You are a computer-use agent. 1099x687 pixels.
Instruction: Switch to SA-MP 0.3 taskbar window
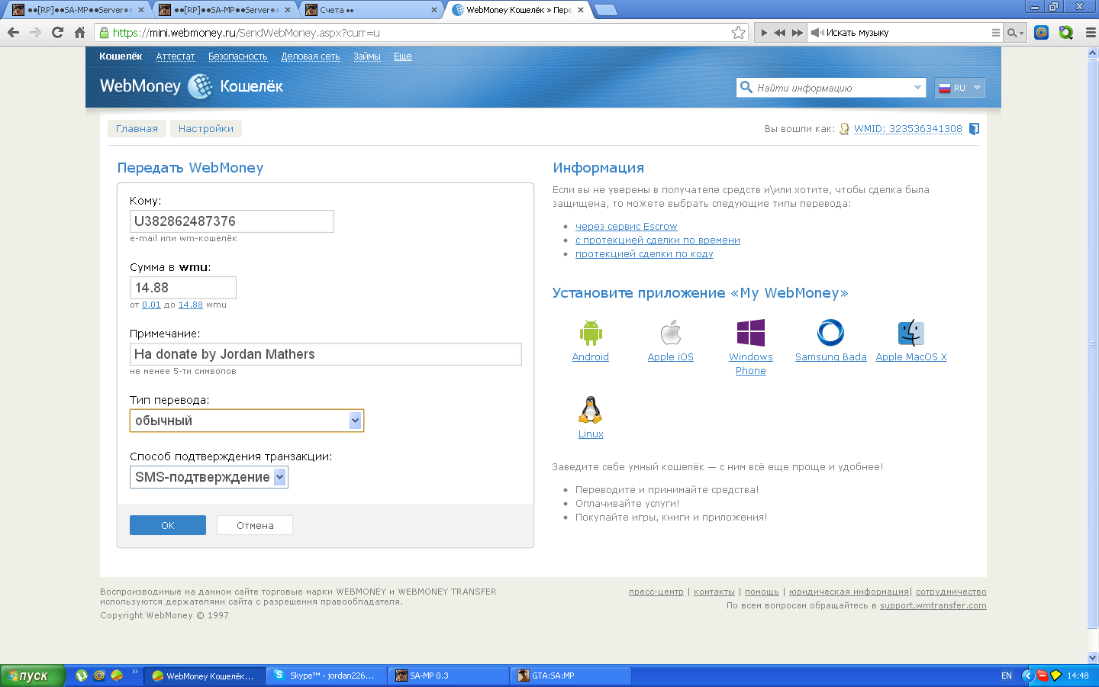pos(449,676)
